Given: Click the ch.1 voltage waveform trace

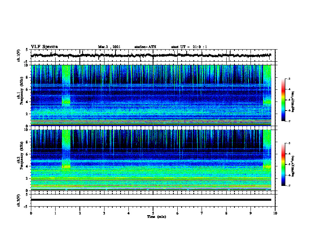Looking at the screenshot, I should 151,55.
